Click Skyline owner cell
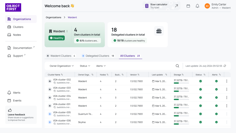 click(82, 122)
